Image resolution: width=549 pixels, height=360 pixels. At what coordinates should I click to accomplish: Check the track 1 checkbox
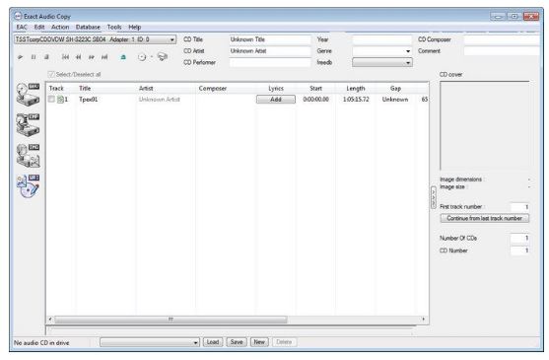point(51,99)
